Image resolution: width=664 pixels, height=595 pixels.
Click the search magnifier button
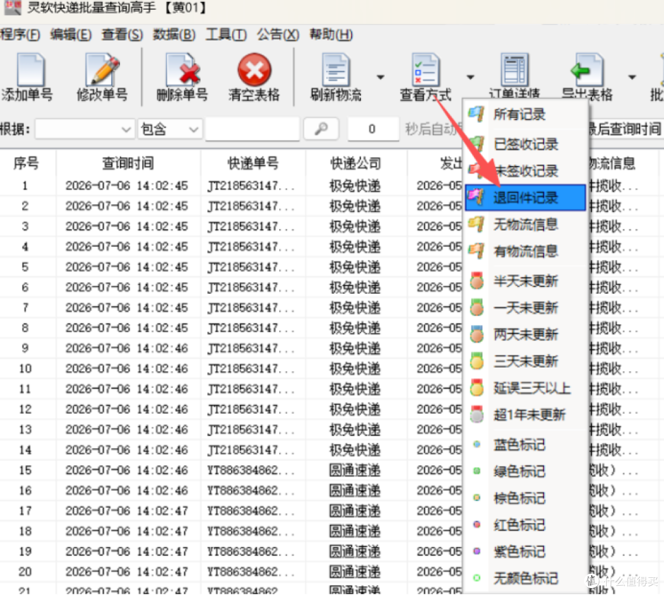321,128
